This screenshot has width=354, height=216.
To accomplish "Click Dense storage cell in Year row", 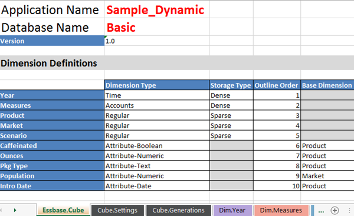I will (231, 95).
